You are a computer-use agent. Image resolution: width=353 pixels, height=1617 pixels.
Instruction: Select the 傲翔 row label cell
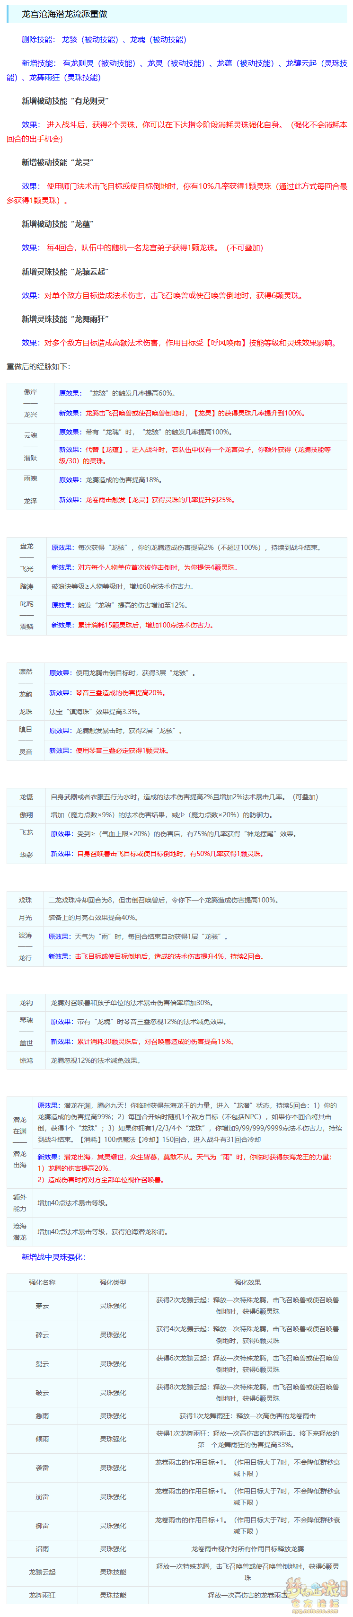(26, 815)
